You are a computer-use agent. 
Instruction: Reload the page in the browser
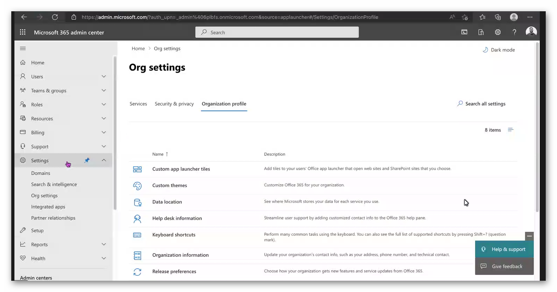click(55, 17)
